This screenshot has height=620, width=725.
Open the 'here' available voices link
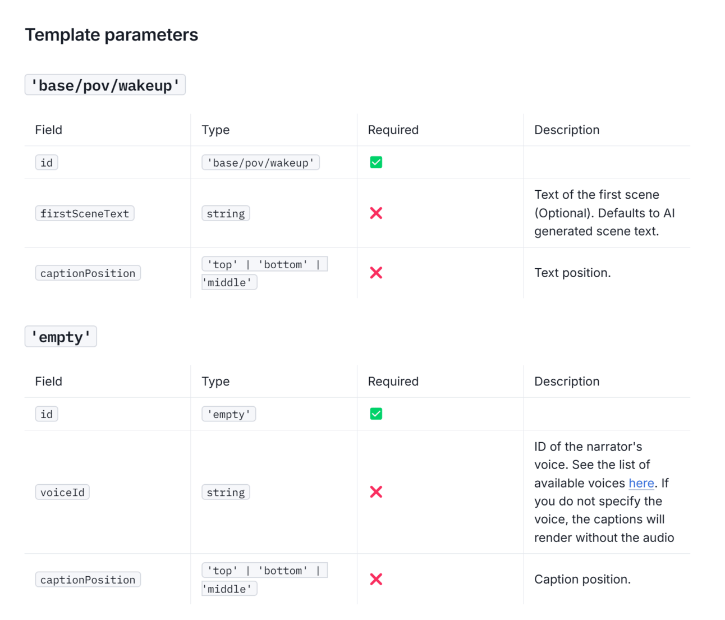[x=641, y=483]
